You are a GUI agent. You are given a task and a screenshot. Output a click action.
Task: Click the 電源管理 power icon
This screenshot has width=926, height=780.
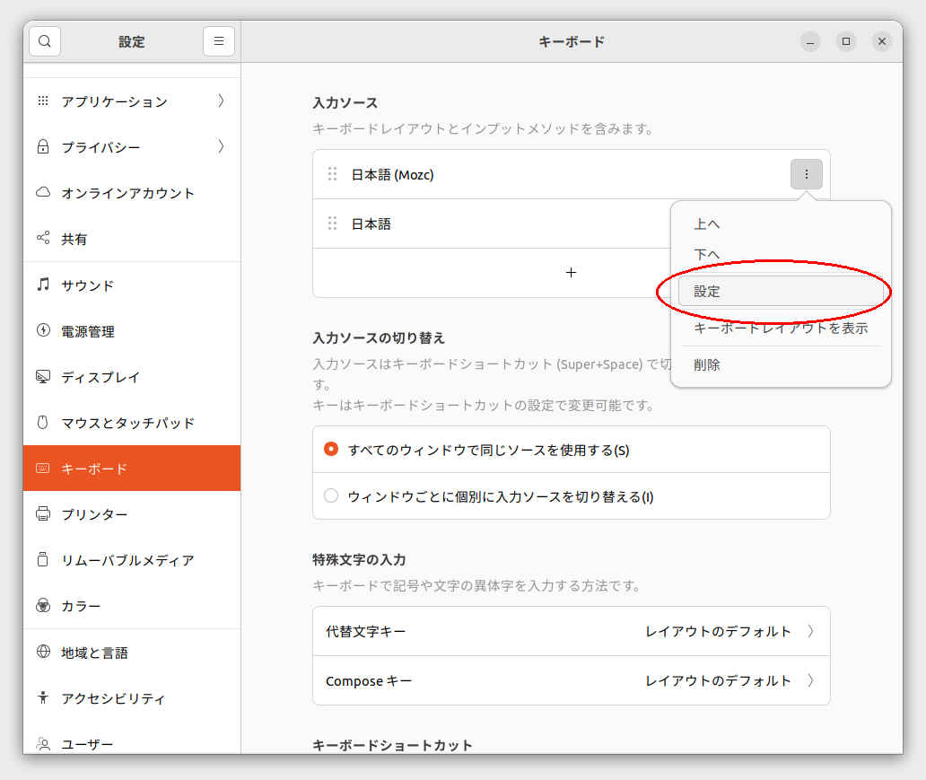tap(43, 330)
